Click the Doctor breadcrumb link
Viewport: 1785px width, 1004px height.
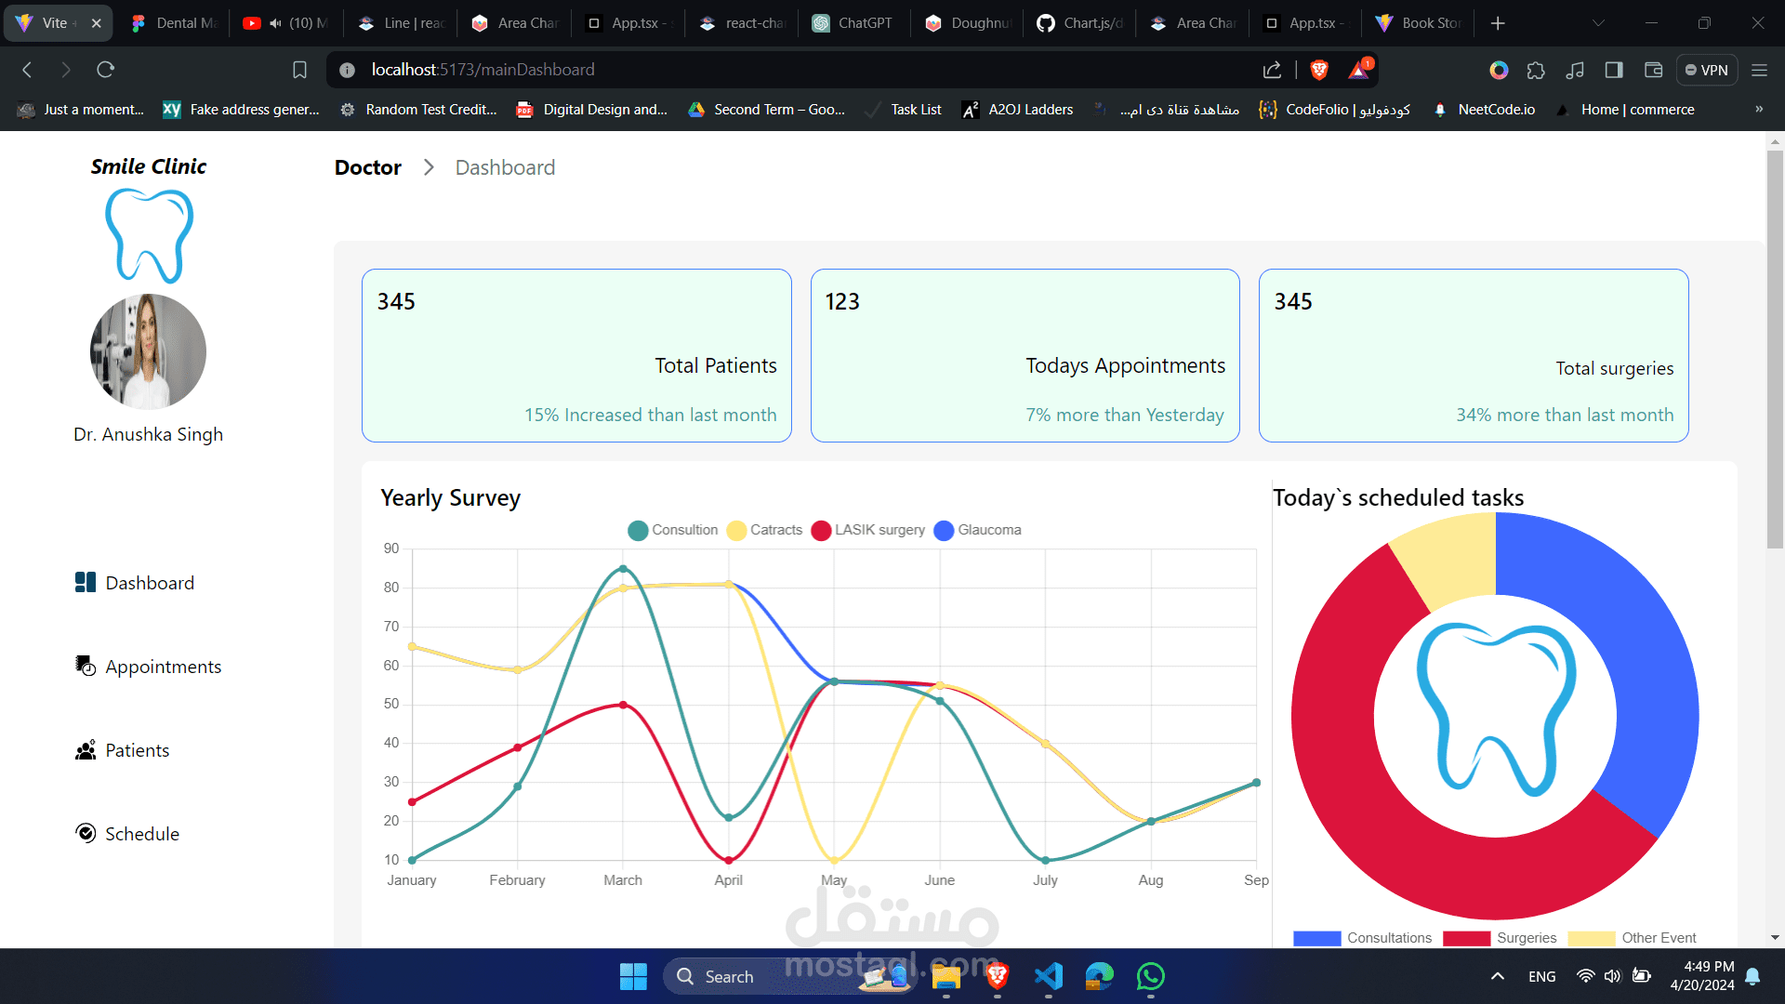pyautogui.click(x=367, y=167)
